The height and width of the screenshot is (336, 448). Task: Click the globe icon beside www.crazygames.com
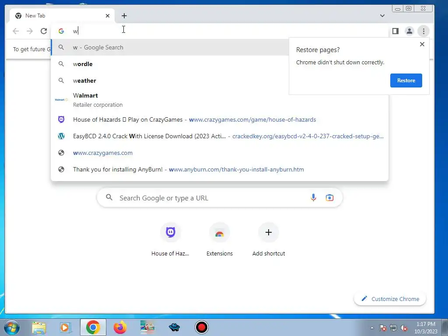[x=61, y=153]
